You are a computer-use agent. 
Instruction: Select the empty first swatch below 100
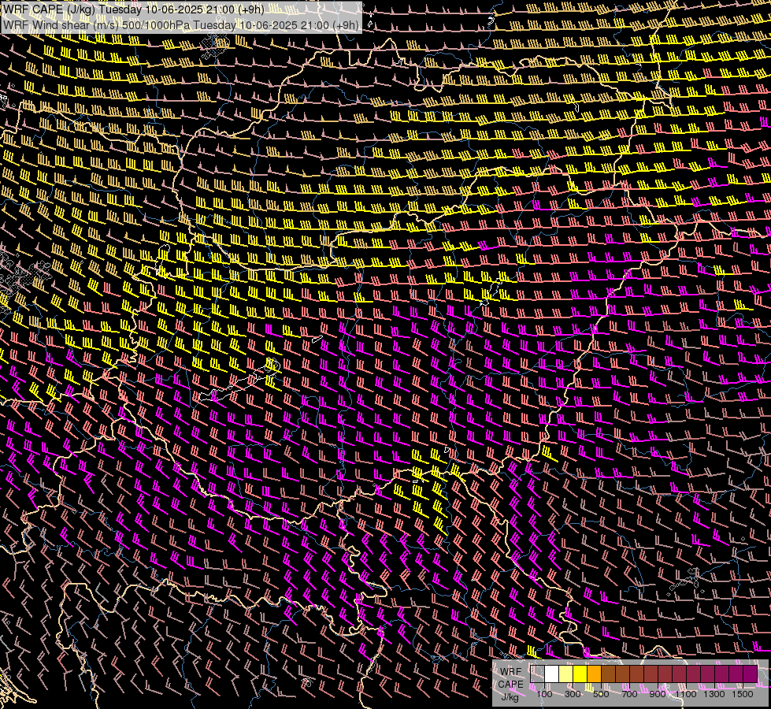(537, 674)
